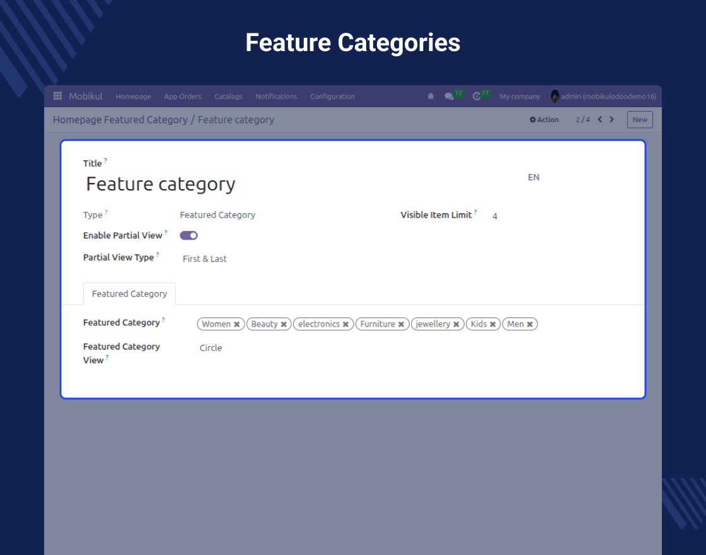Edit Visible Item Limit value 4

(x=495, y=216)
